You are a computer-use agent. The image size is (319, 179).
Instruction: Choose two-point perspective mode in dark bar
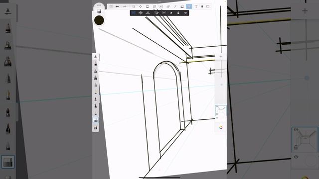coord(141,13)
